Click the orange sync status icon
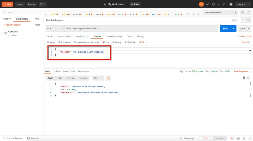253x141 pixels. click(x=201, y=4)
